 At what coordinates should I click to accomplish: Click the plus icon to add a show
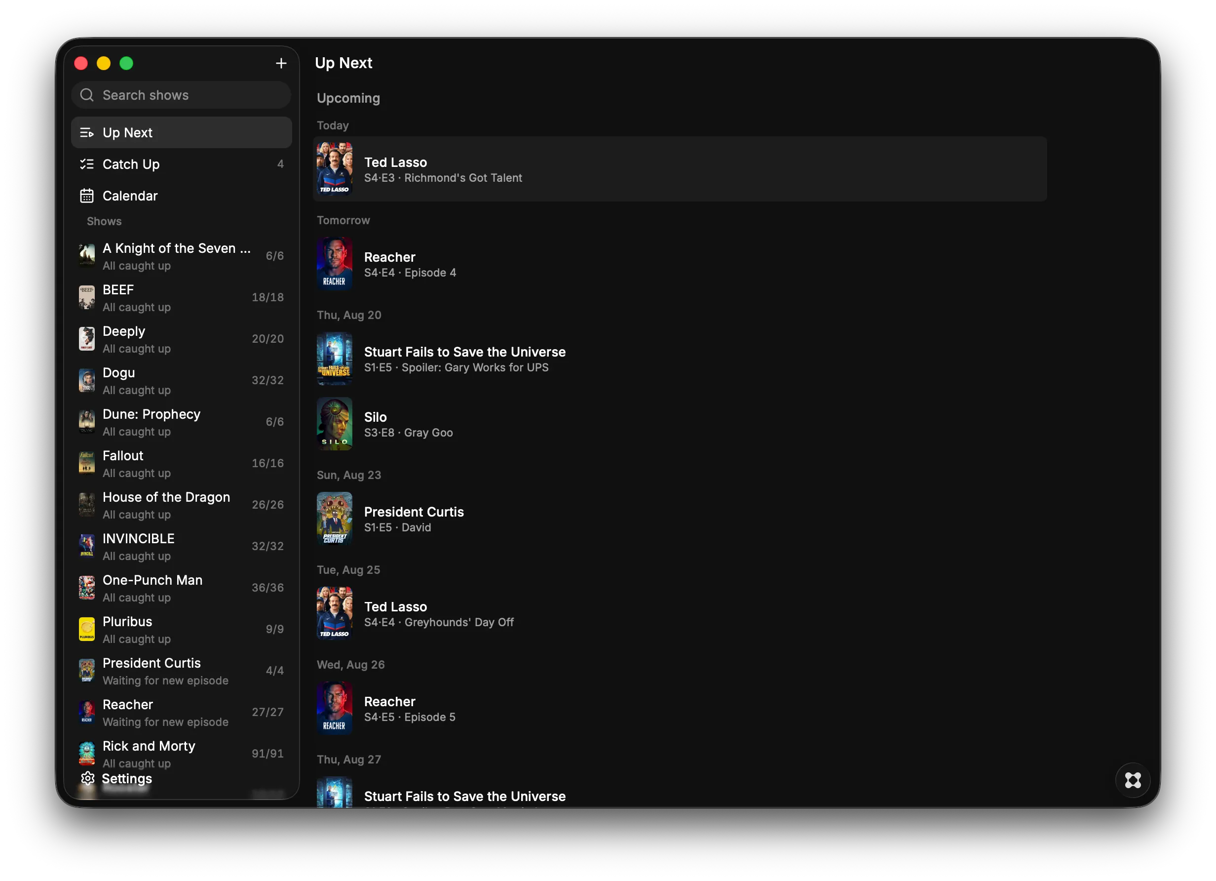(281, 63)
